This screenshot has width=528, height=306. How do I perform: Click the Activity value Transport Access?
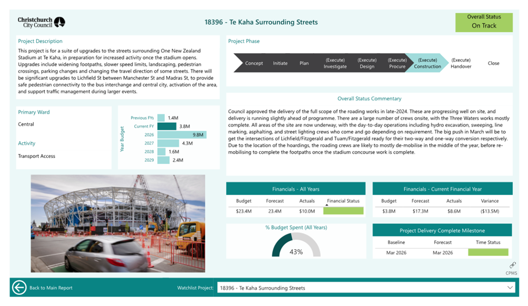[x=36, y=156]
